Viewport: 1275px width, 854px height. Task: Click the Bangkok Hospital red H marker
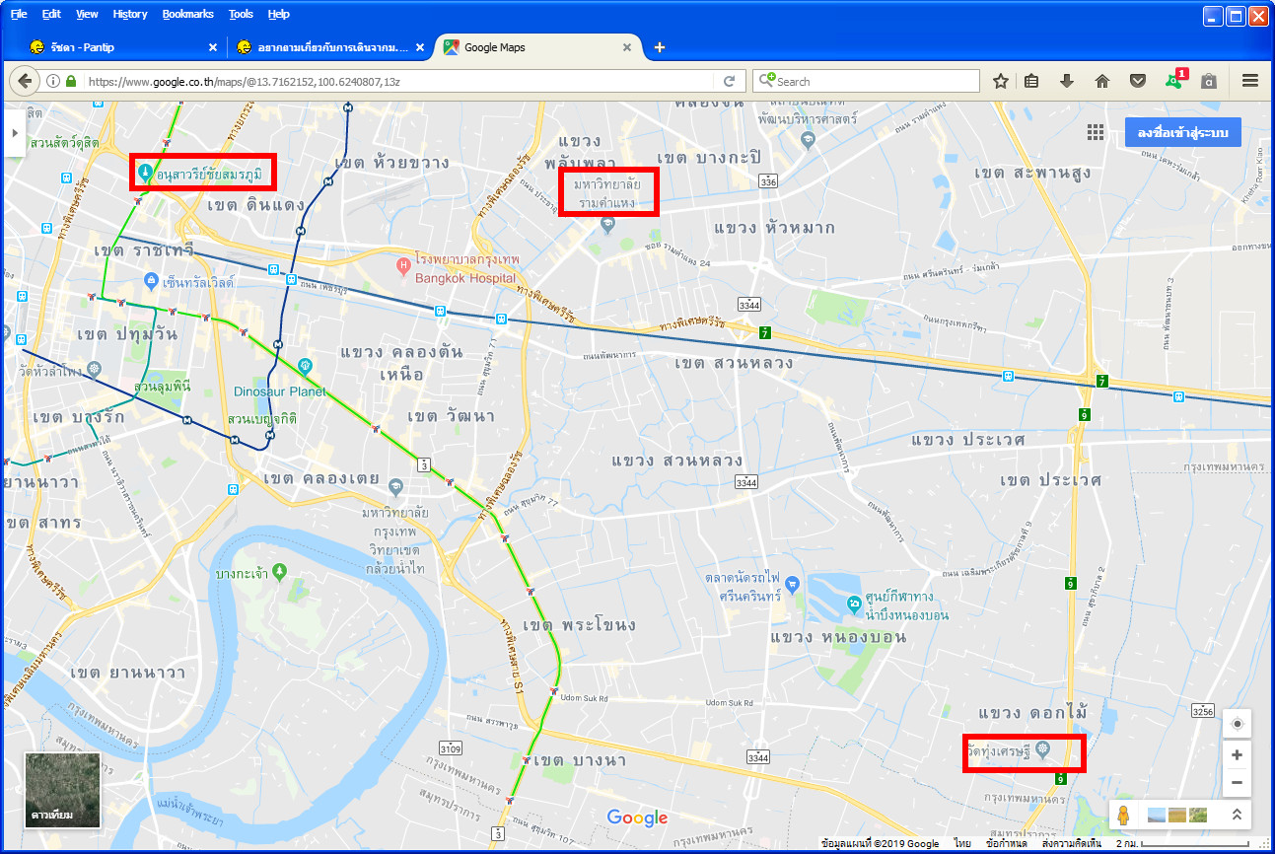coord(402,265)
